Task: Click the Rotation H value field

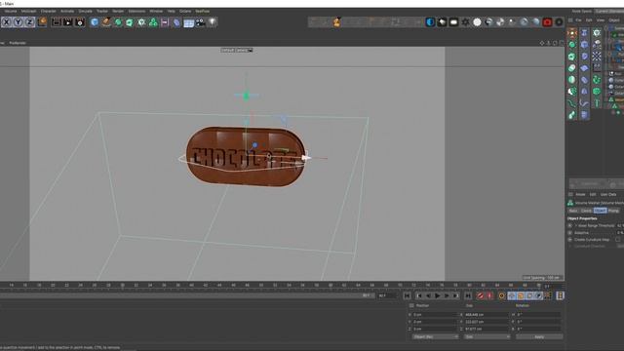Action: click(x=538, y=315)
